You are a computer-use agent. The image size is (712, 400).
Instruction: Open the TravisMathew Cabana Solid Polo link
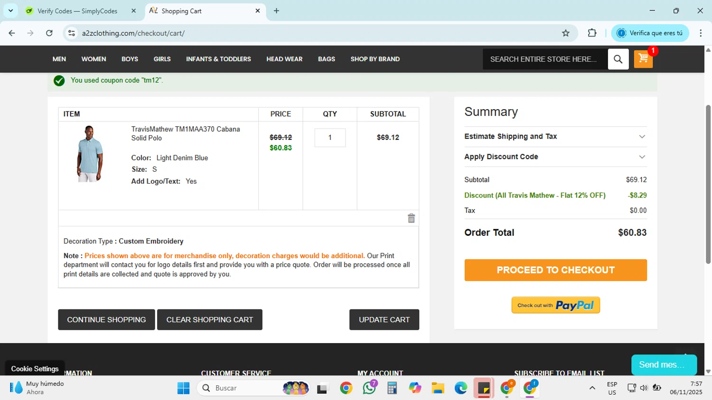[185, 133]
